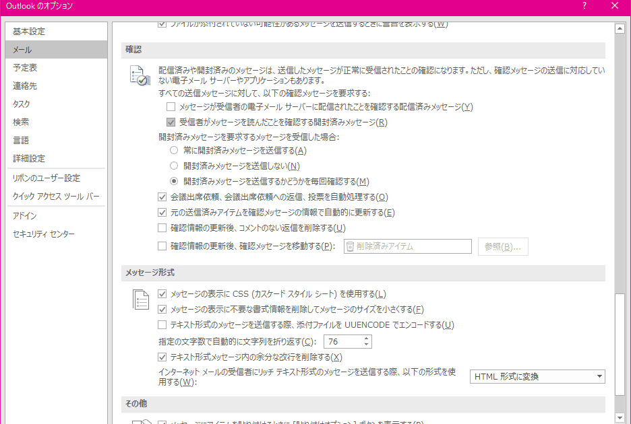Click the vertical scrollbar thumb
This screenshot has height=424, width=631.
pos(620,345)
